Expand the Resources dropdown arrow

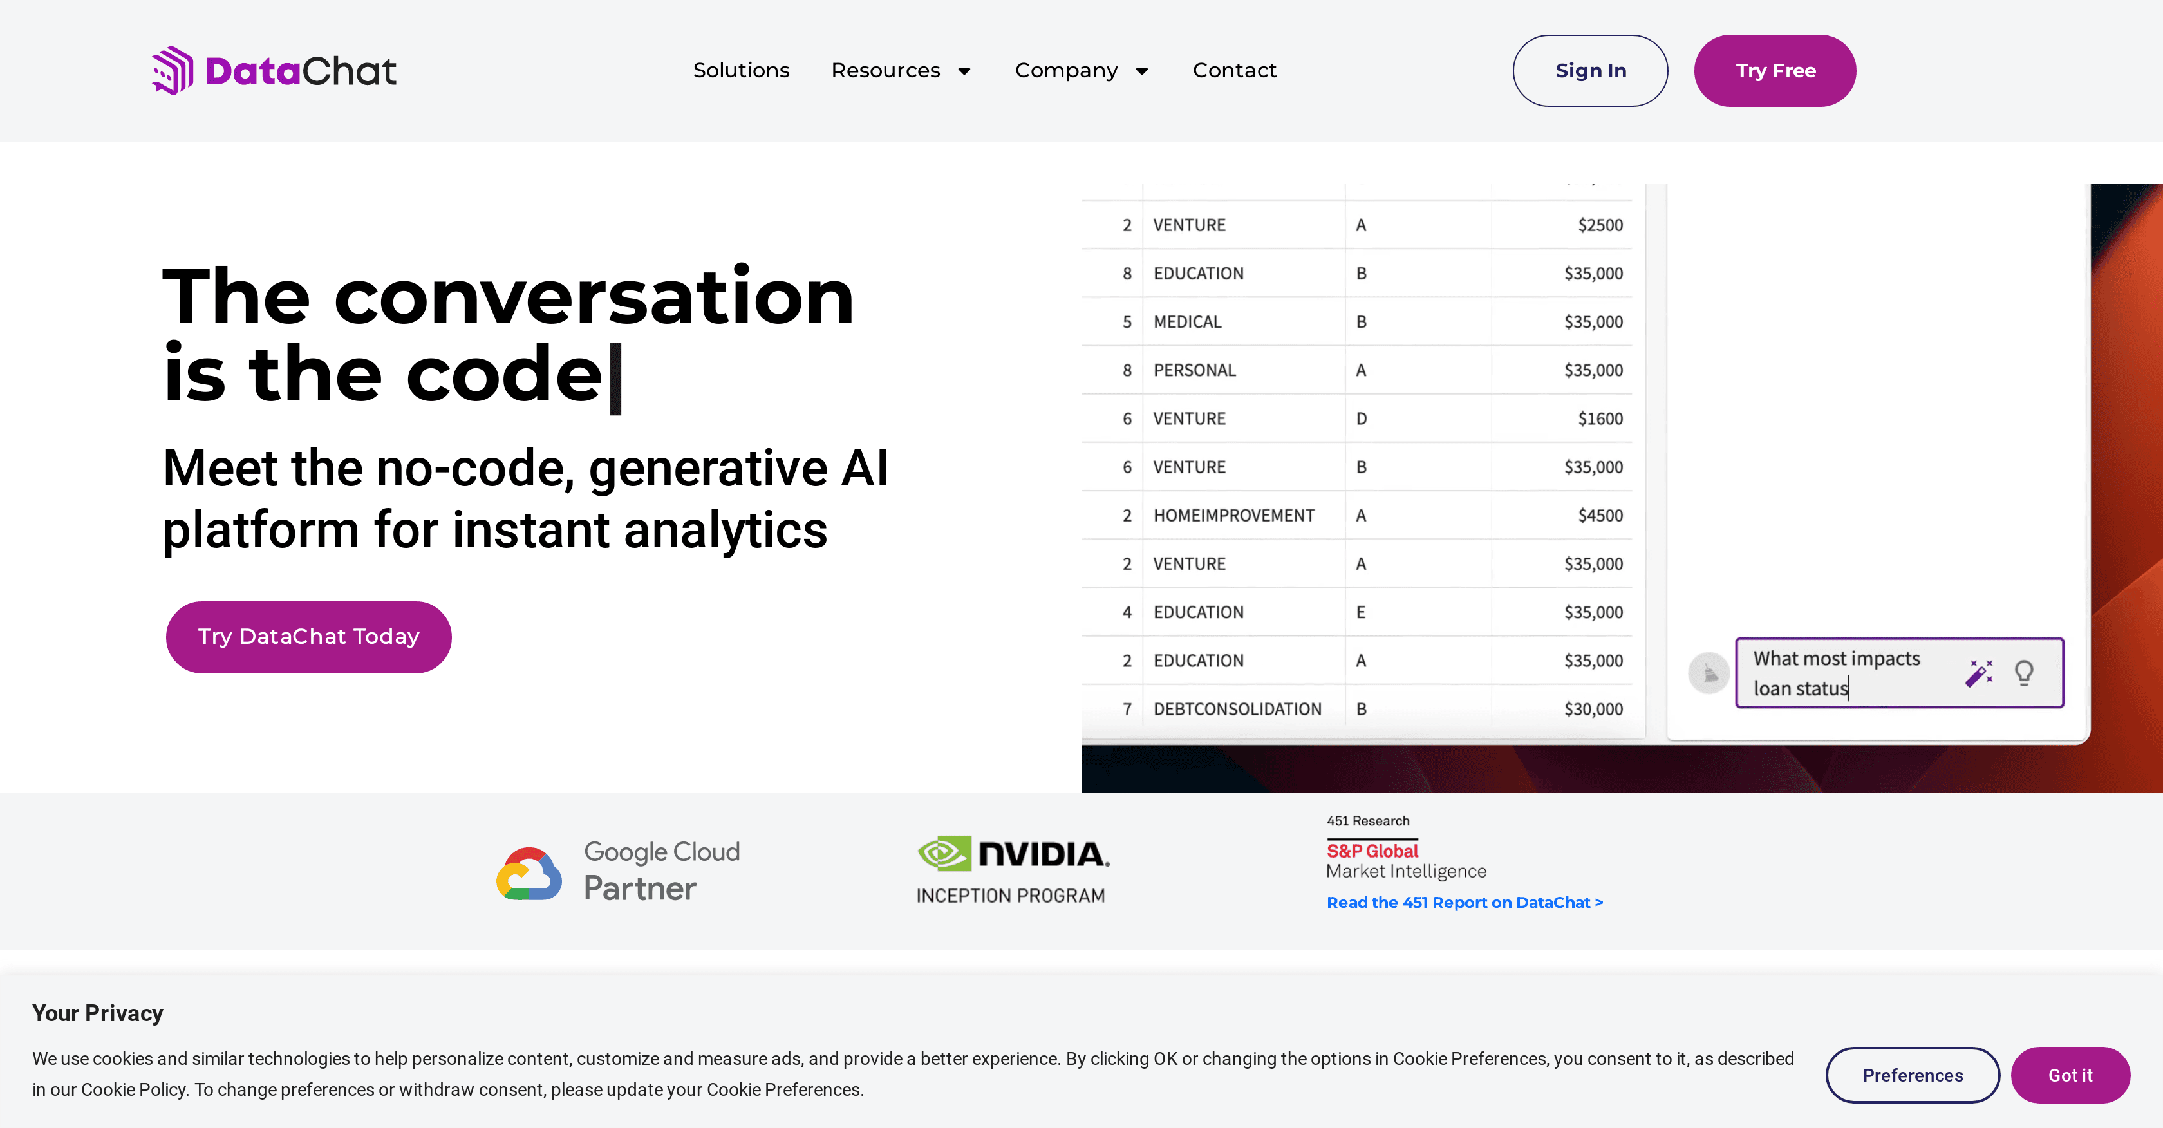tap(965, 71)
